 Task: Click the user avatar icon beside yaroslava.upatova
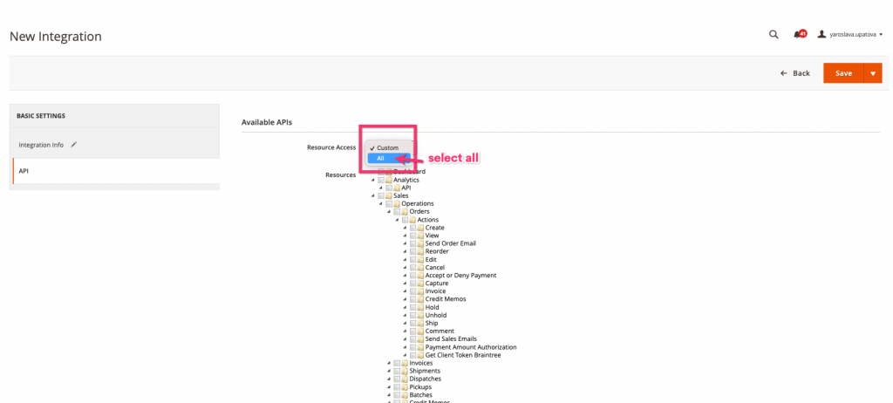(821, 34)
